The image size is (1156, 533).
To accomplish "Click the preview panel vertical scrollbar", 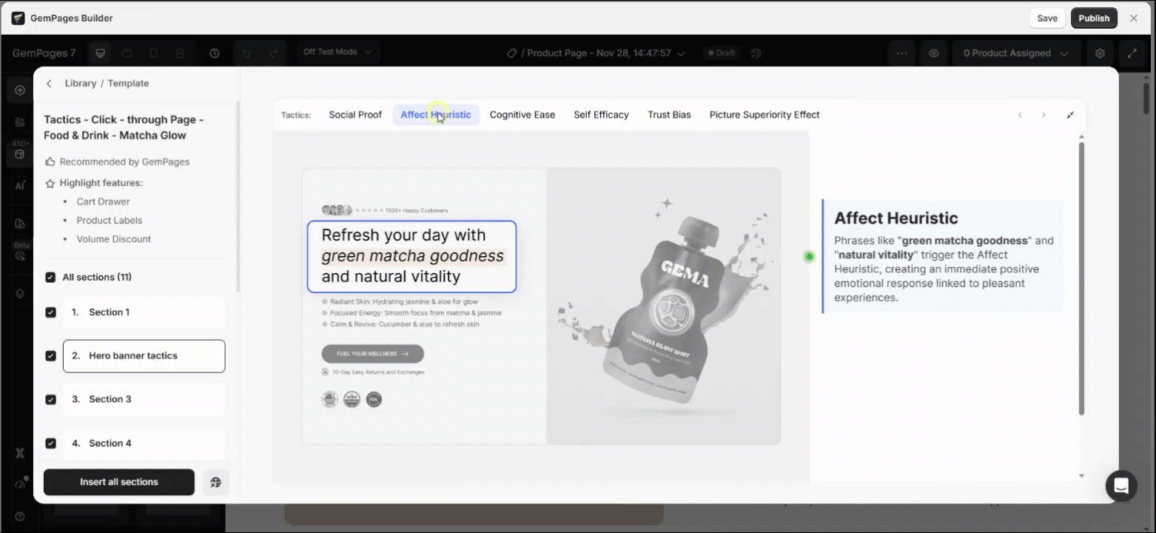I will [1081, 278].
